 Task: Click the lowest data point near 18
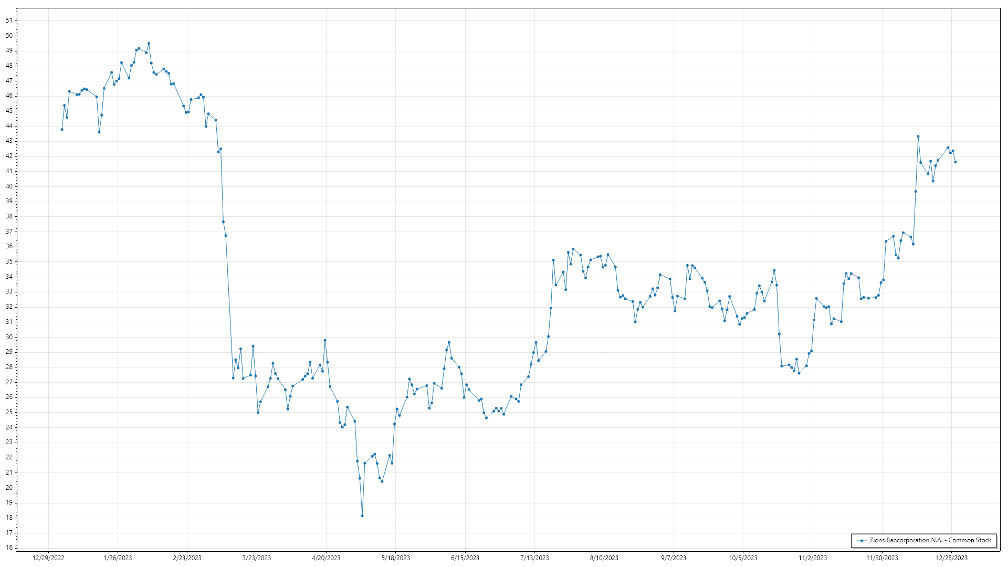coord(362,516)
